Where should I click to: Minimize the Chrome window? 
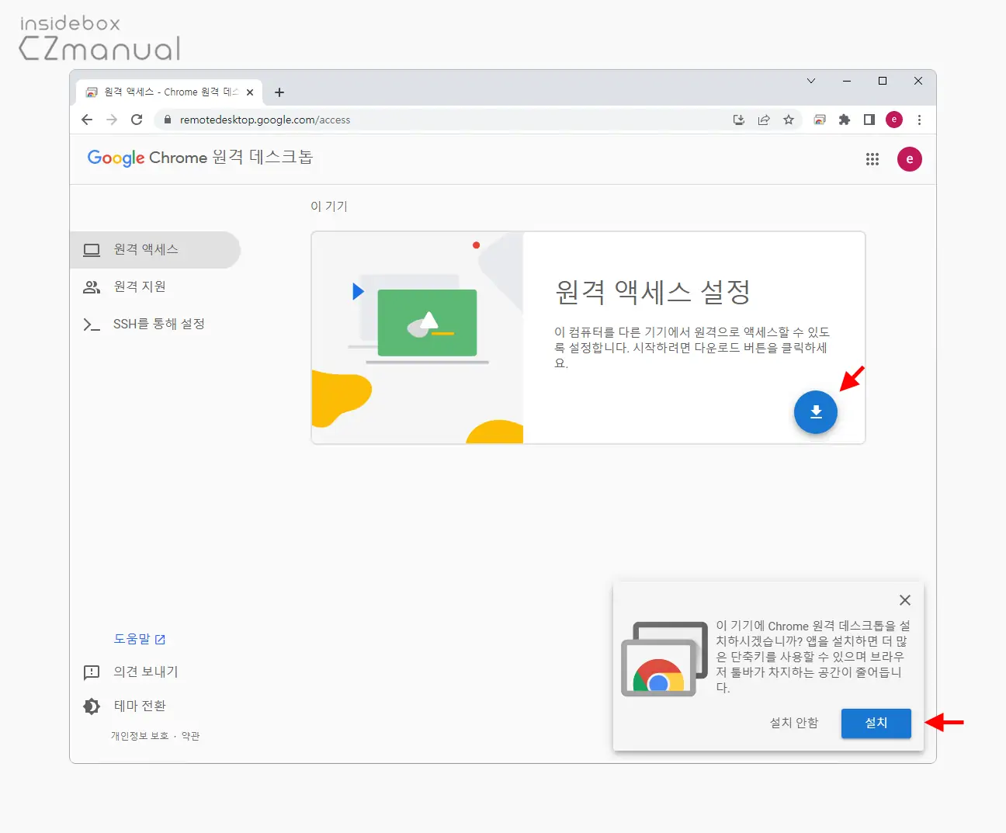pyautogui.click(x=847, y=81)
